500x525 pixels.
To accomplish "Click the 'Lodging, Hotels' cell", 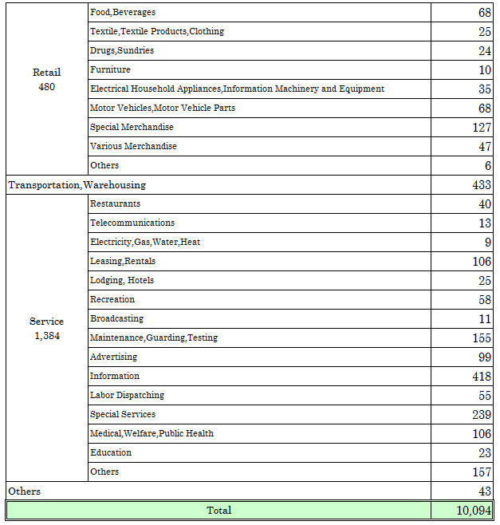I will (259, 280).
